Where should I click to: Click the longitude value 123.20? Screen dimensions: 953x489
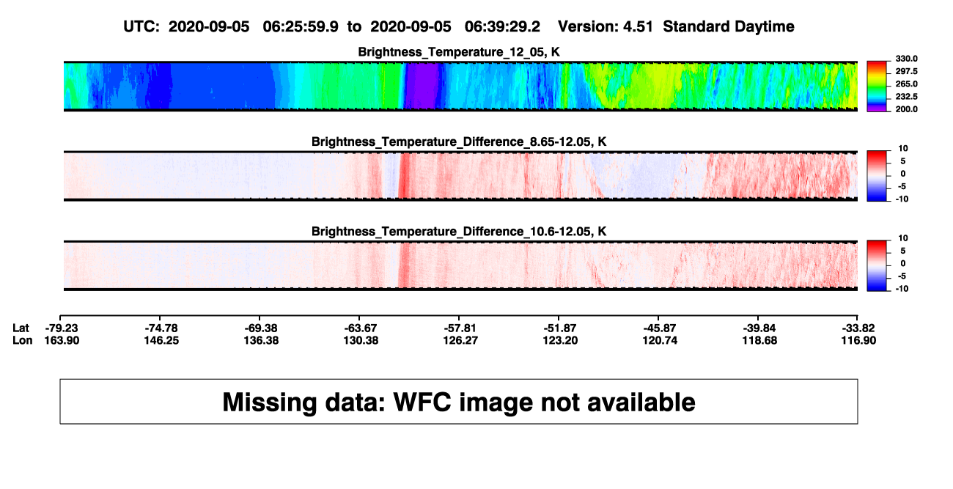pyautogui.click(x=560, y=341)
